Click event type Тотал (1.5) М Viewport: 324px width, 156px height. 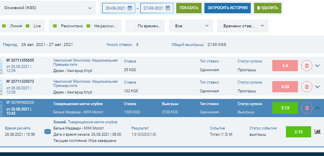click(x=221, y=134)
